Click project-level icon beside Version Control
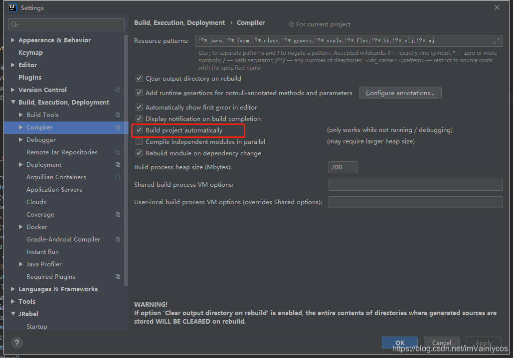The height and width of the screenshot is (358, 513). tap(118, 90)
